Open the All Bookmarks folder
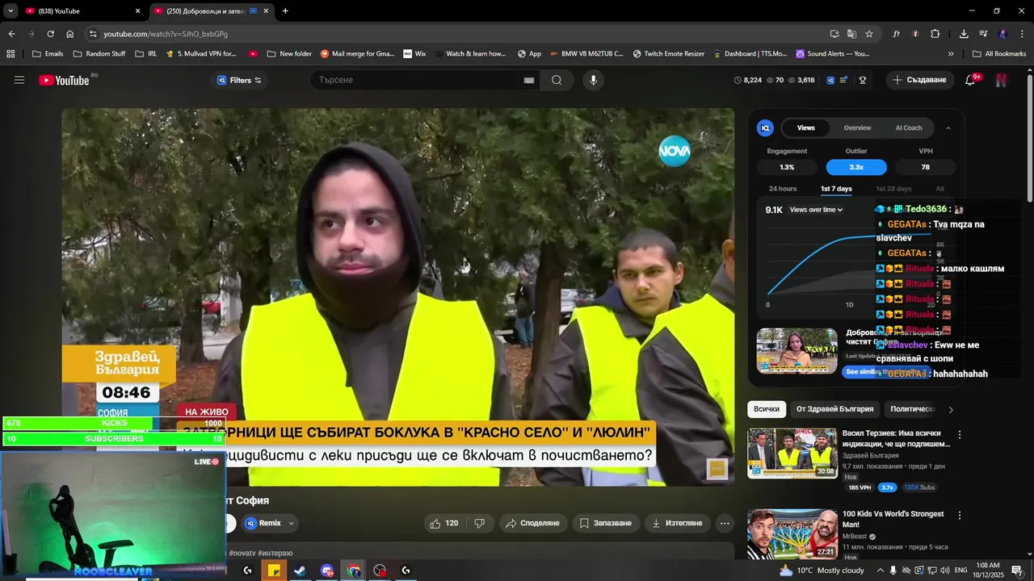Viewport: 1034px width, 581px height. pyautogui.click(x=998, y=54)
